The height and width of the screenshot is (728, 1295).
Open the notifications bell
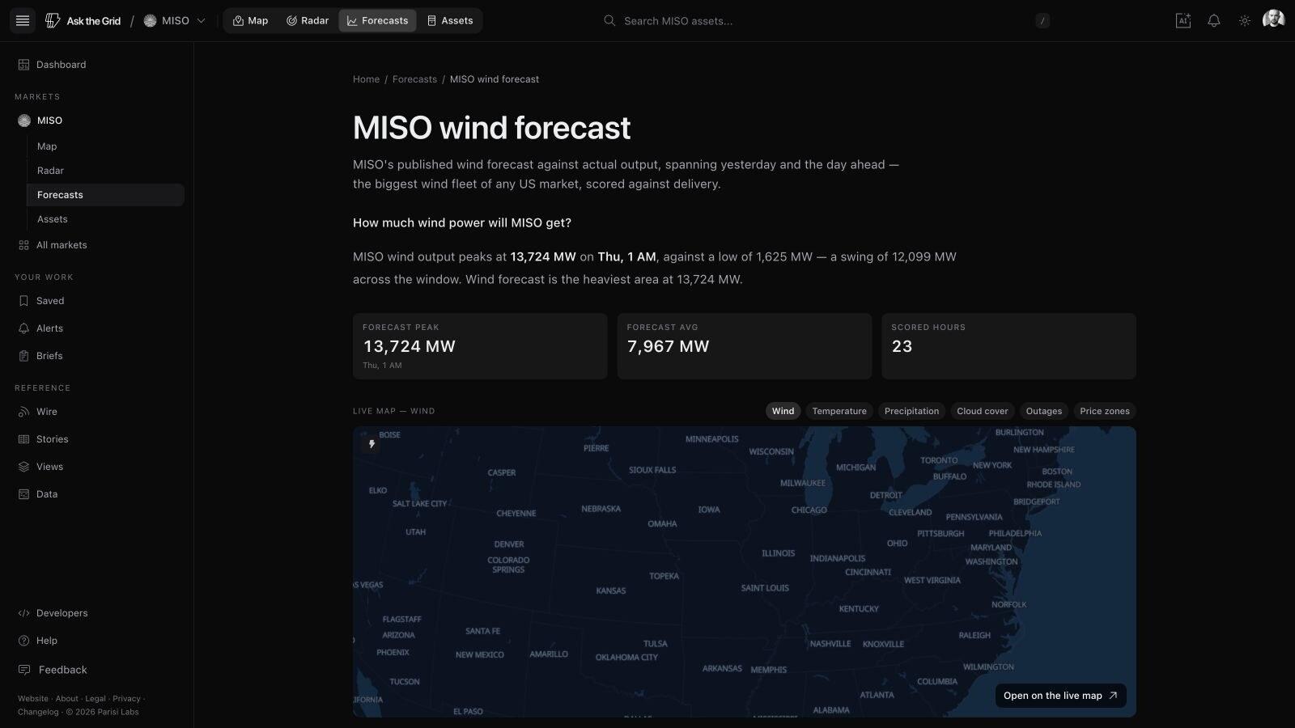pos(1214,21)
